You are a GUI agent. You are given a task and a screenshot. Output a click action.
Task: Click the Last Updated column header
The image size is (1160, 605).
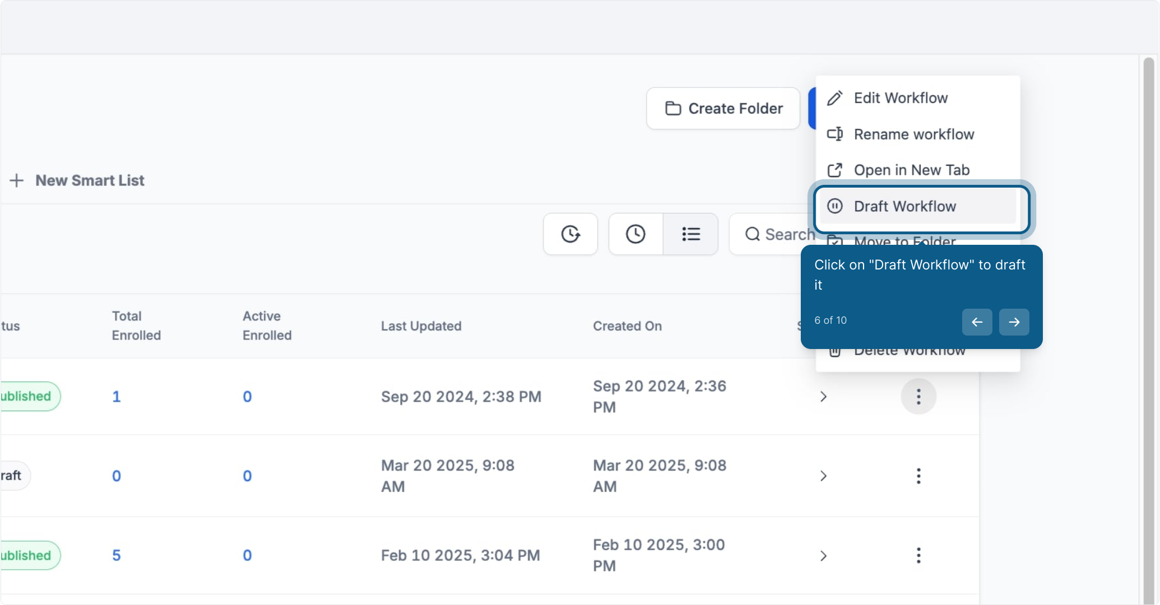(x=421, y=326)
